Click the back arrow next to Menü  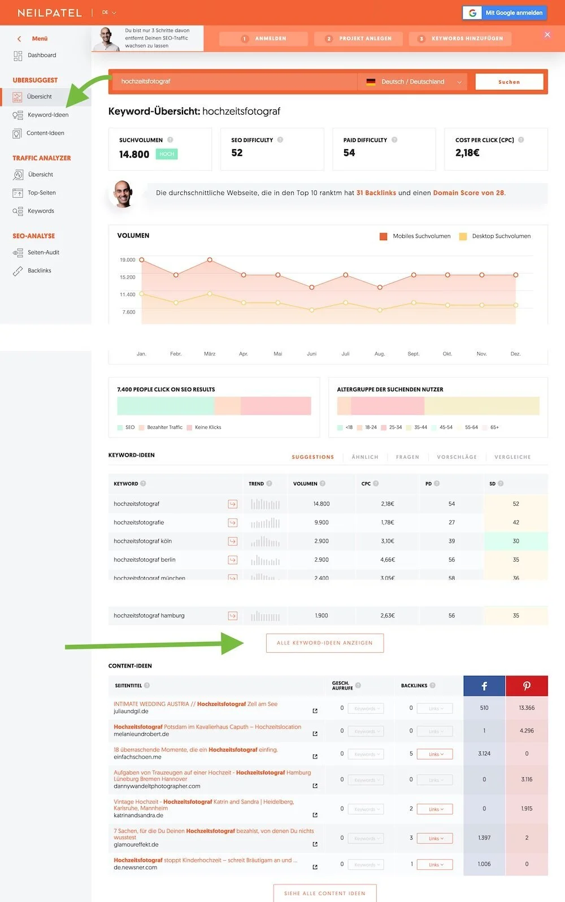(x=19, y=39)
